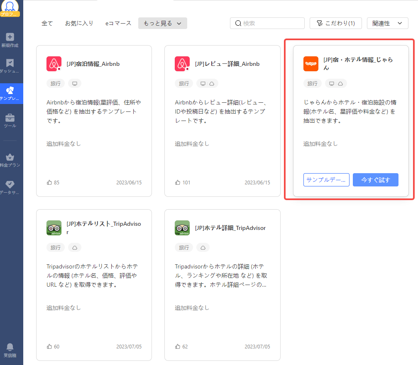Viewport: 418px width, 365px height.
Task: Click the Tripadvisorのホテルリスト description text
Action: [92, 276]
